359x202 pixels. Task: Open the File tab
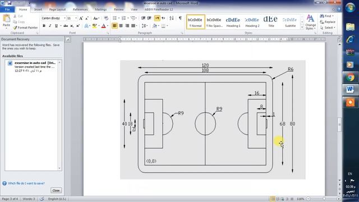(x=7, y=10)
